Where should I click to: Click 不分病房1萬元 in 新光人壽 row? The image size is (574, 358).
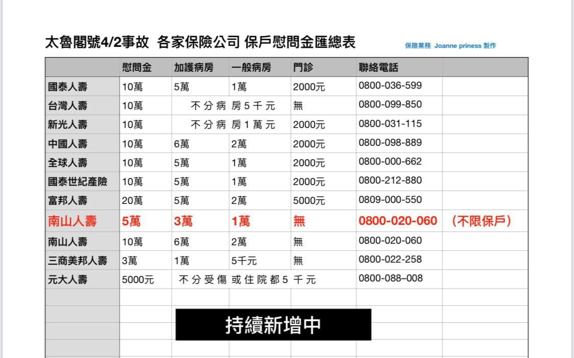coord(233,125)
